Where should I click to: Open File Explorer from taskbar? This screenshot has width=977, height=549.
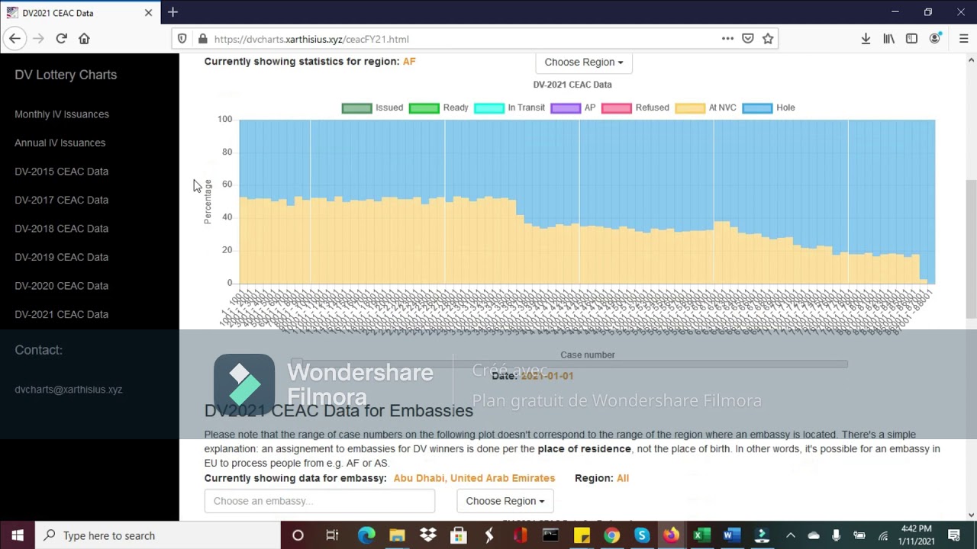tap(397, 535)
